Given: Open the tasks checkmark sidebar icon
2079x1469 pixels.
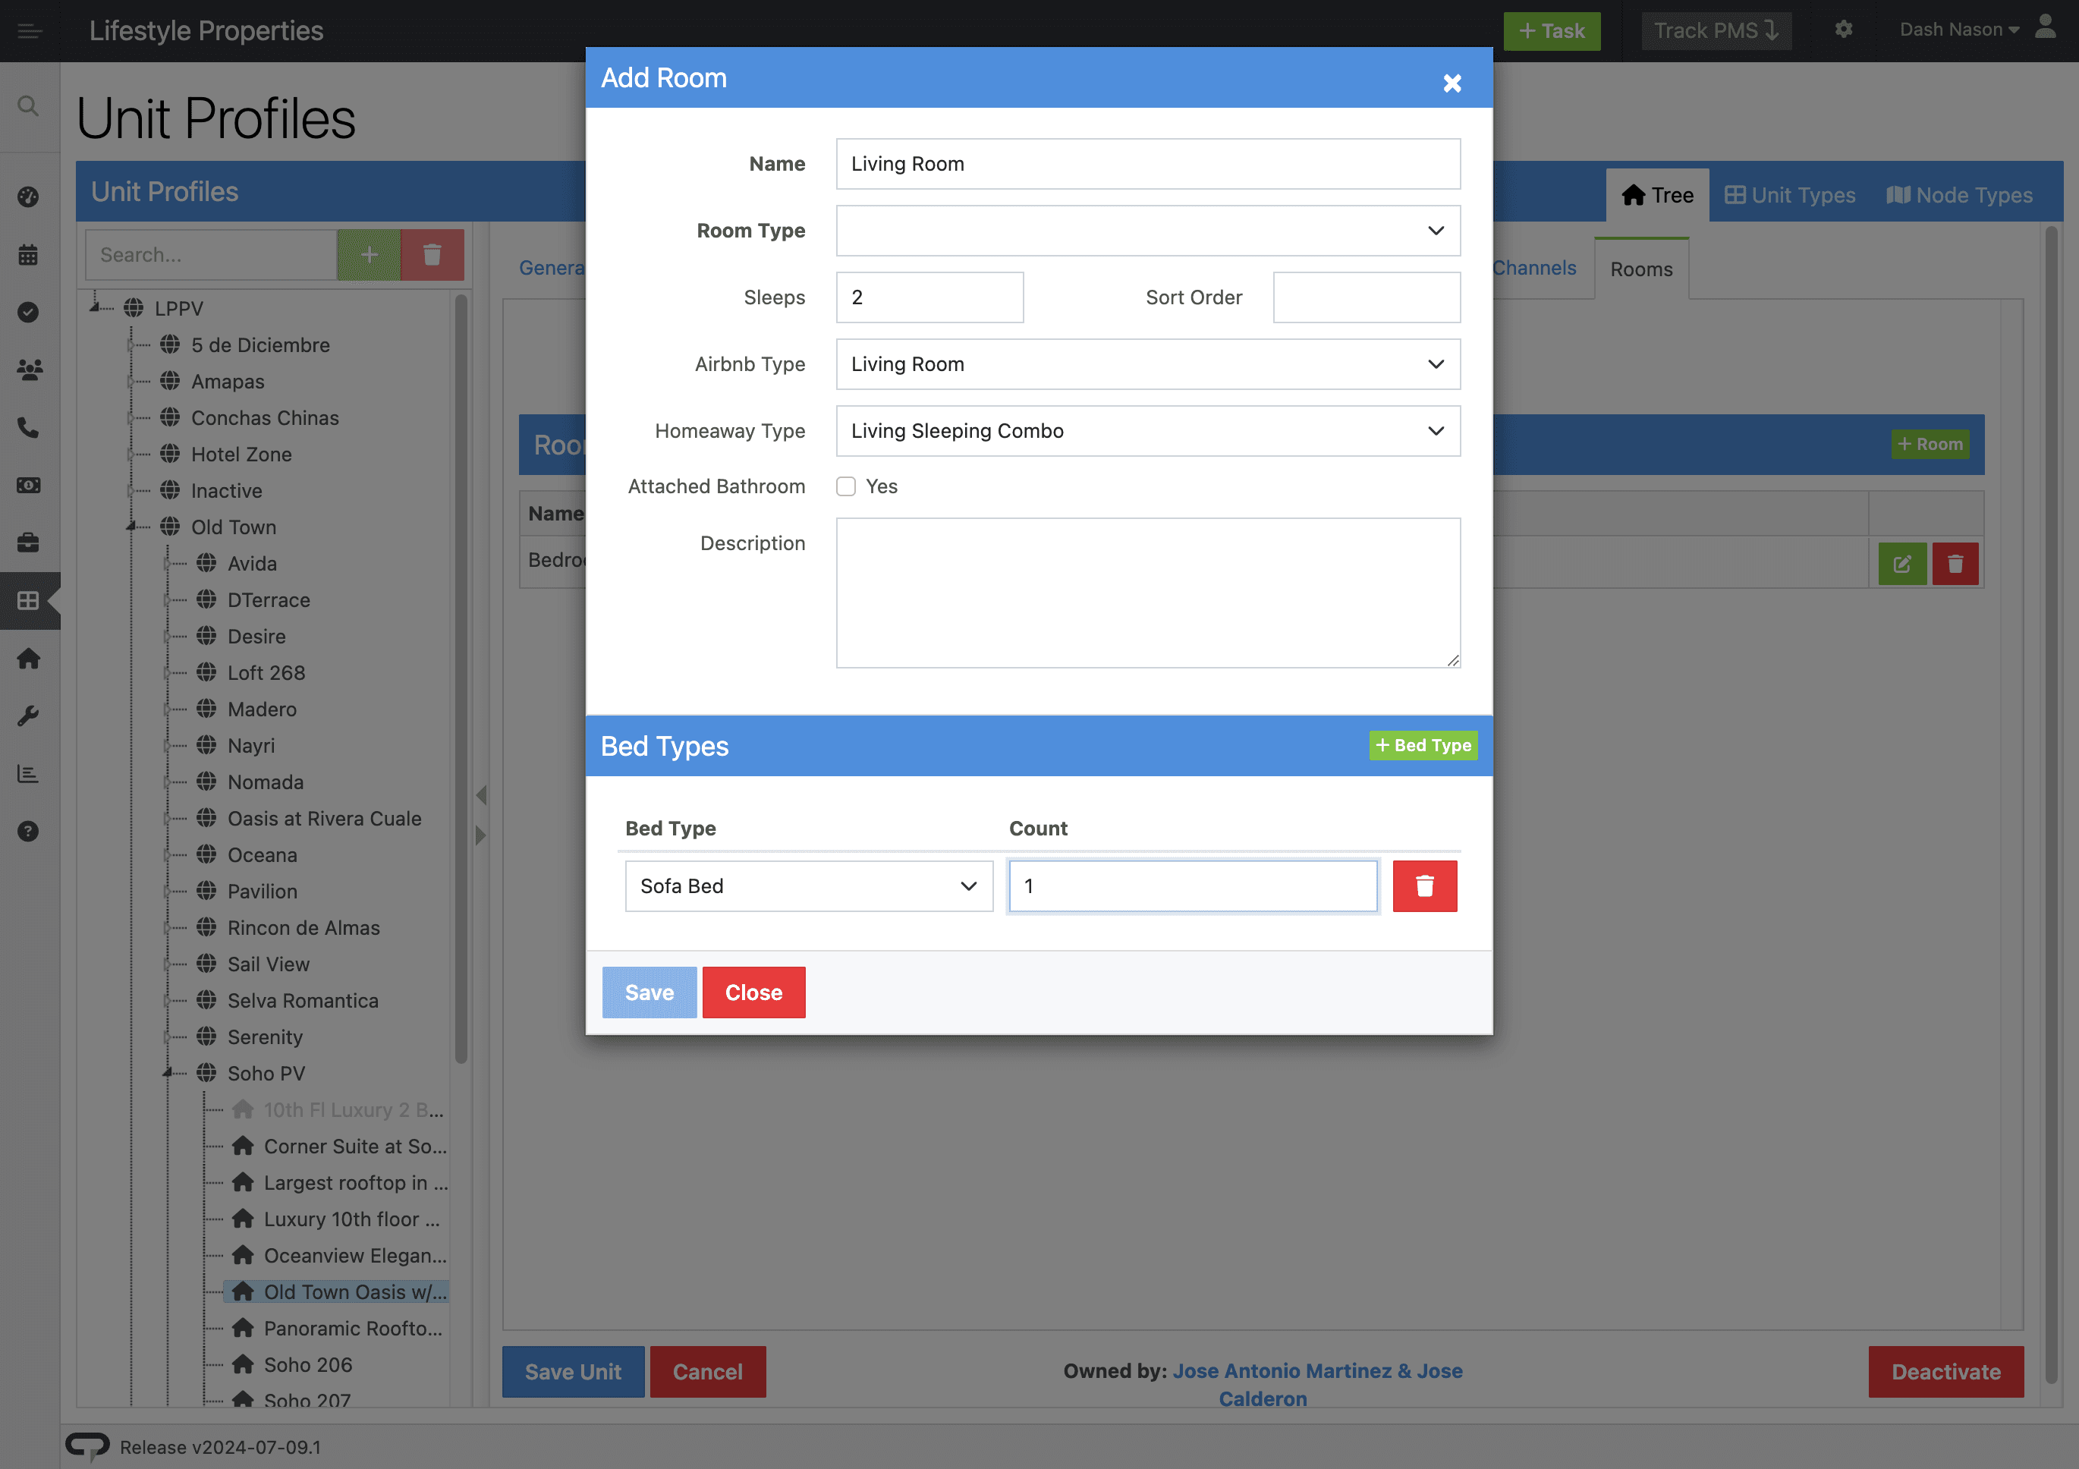Looking at the screenshot, I should pyautogui.click(x=29, y=313).
